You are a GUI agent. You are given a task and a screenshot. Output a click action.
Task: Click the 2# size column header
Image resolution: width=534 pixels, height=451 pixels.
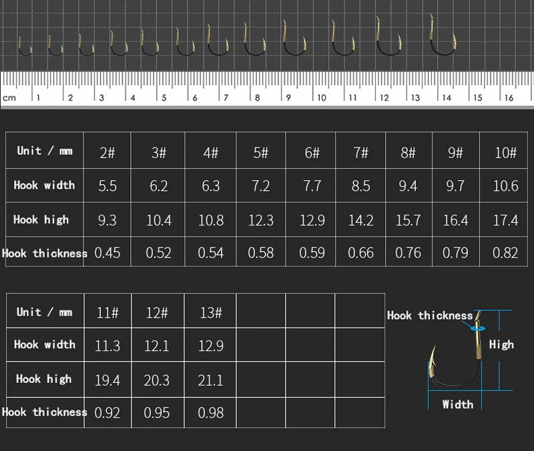pos(107,153)
